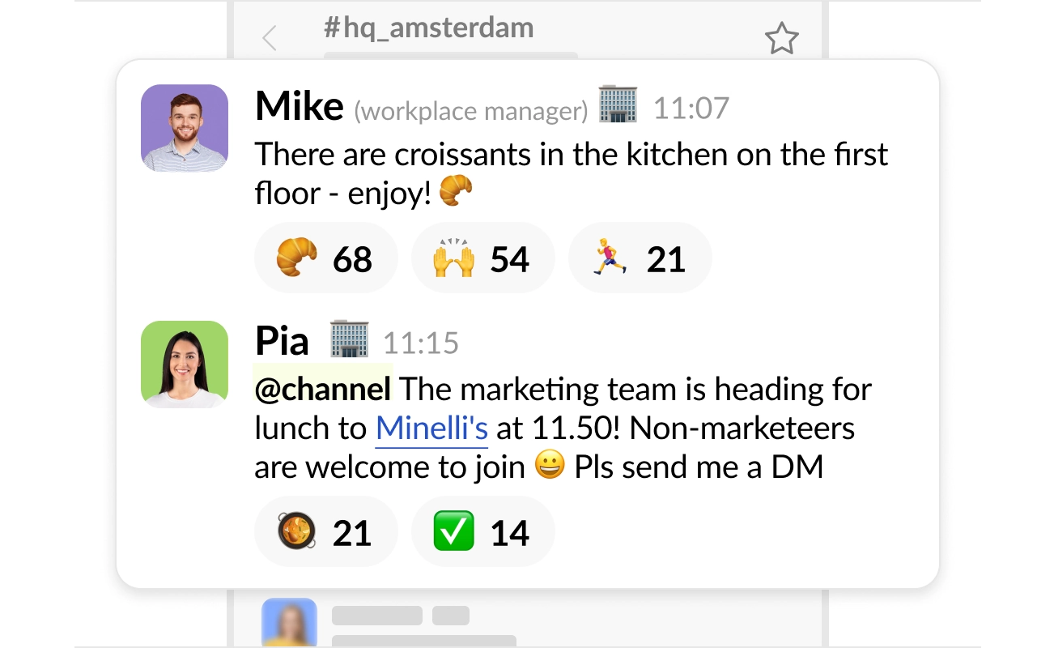Click the blurred avatar below Pia's message
1054x648 pixels.
289,623
